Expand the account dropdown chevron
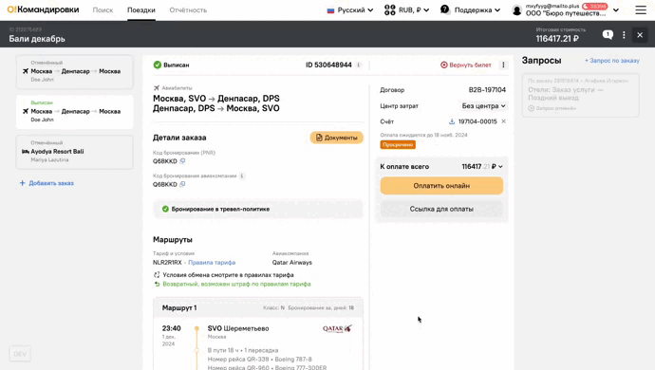This screenshot has height=370, width=655. tap(616, 10)
